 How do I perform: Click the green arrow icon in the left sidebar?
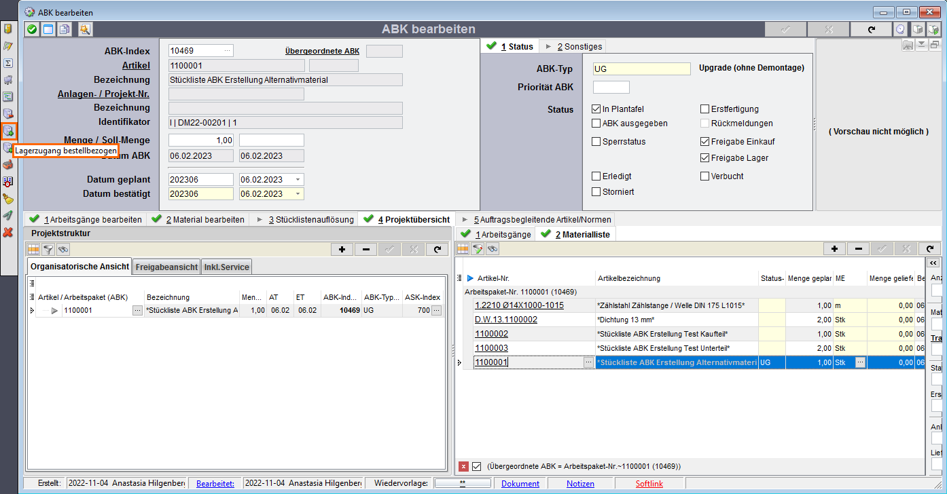point(8,216)
